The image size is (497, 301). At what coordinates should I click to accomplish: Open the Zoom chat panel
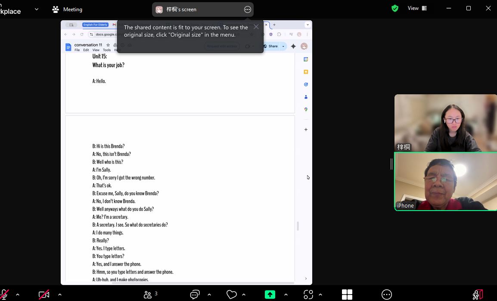tap(195, 295)
